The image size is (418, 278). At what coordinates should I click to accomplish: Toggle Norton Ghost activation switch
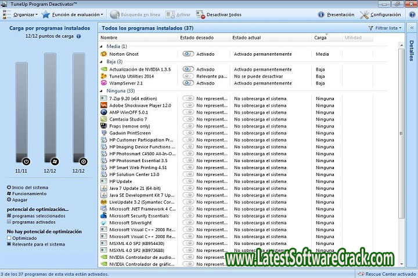[x=188, y=54]
